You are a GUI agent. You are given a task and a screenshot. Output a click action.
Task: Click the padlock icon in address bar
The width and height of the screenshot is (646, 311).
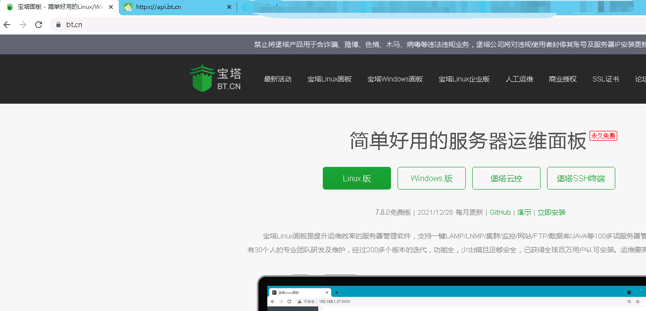tap(58, 25)
